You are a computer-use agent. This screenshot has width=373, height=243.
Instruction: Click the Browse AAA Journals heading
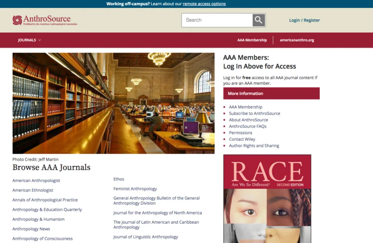(51, 167)
